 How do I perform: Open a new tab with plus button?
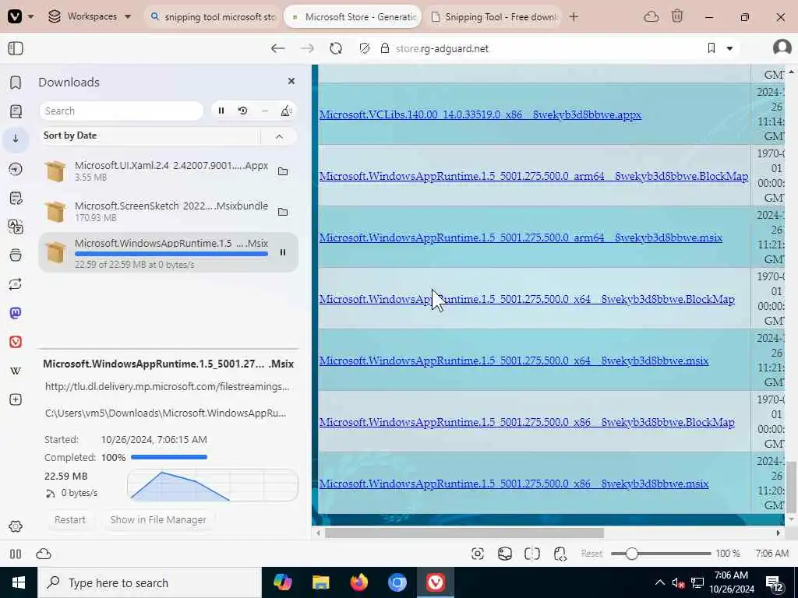click(x=574, y=17)
